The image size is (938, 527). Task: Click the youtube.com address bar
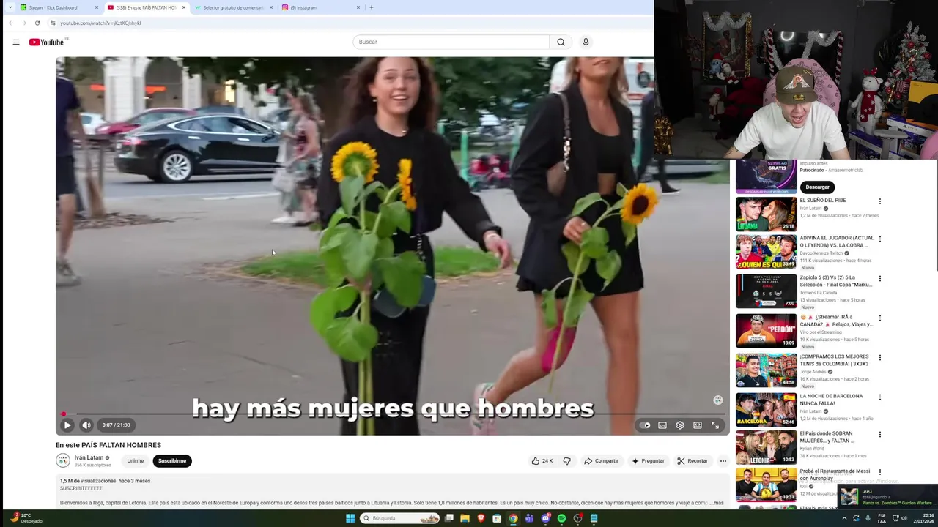(x=352, y=23)
